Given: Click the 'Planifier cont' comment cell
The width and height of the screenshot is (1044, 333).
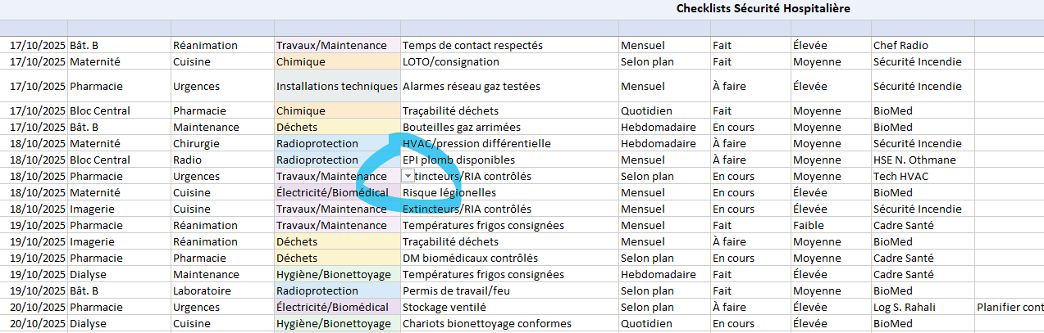Looking at the screenshot, I should pos(1009,307).
